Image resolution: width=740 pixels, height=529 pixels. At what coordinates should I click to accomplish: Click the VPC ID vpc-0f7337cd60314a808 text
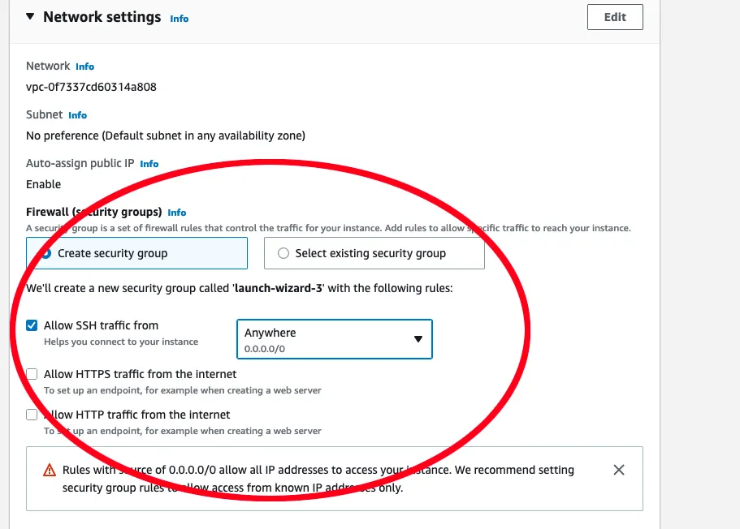click(x=91, y=88)
